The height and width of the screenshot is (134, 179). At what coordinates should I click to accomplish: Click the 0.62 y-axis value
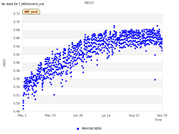pyautogui.click(x=17, y=54)
